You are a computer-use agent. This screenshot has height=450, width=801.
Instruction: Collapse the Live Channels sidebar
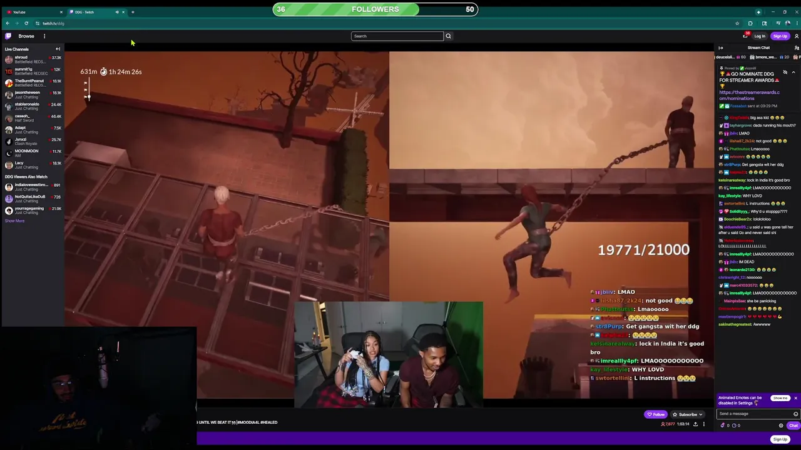(58, 49)
